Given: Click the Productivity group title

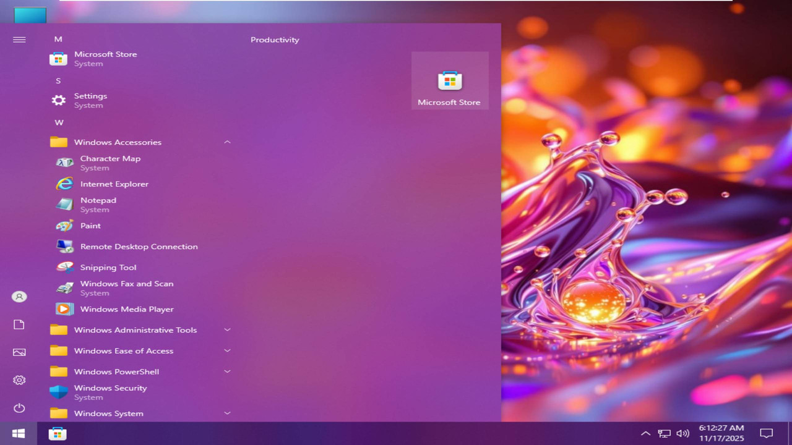Looking at the screenshot, I should (275, 40).
